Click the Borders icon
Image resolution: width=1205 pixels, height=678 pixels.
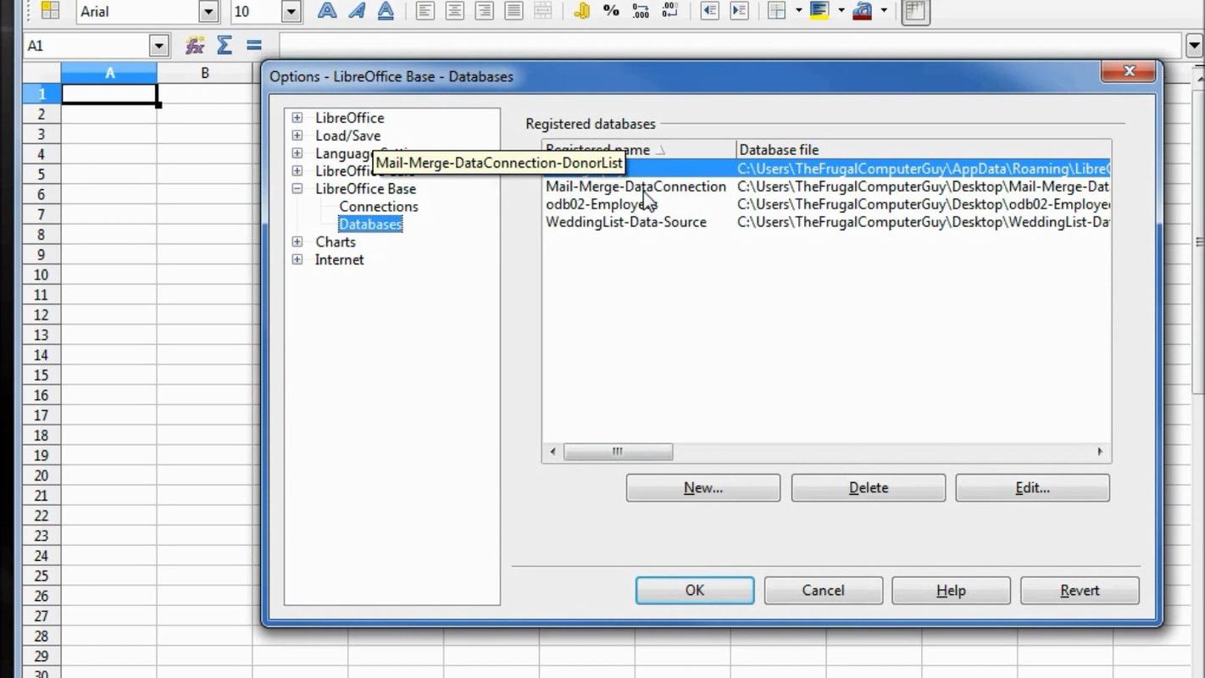click(x=776, y=11)
